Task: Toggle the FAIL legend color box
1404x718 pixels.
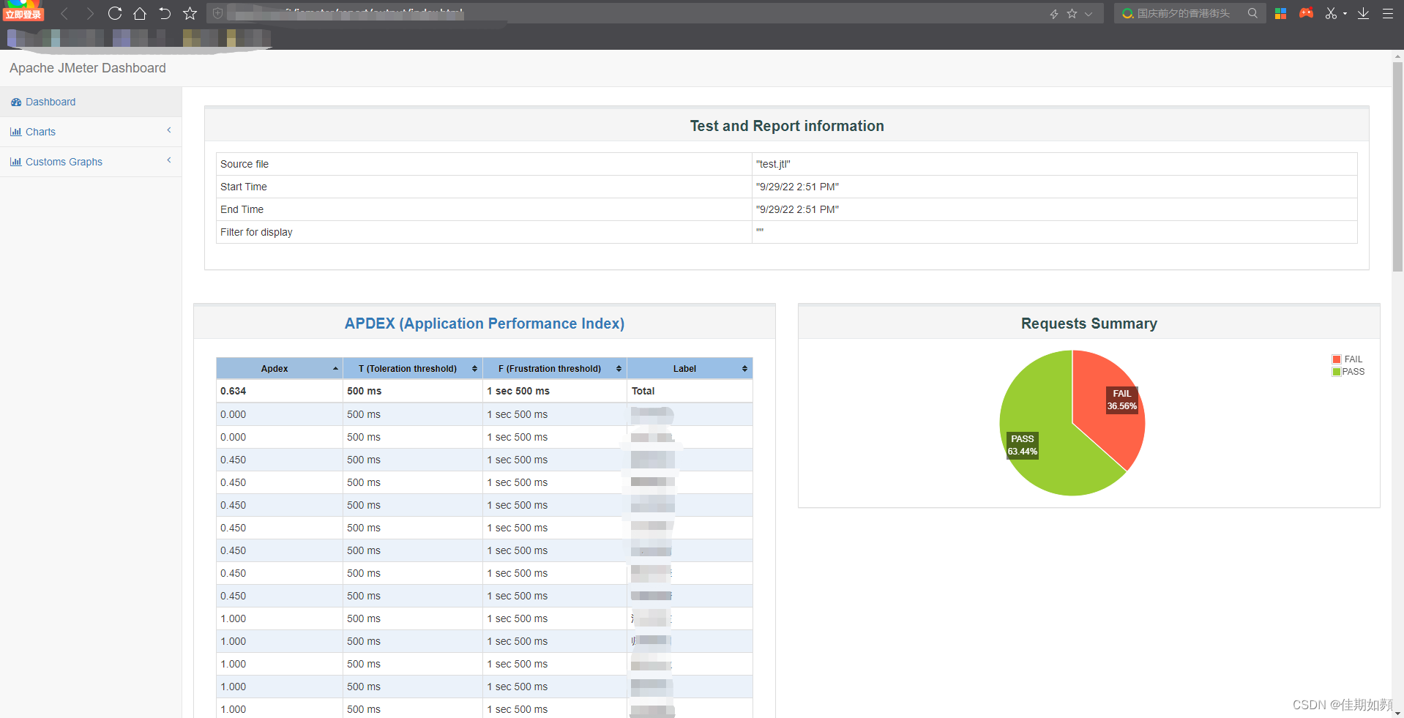Action: click(1337, 359)
